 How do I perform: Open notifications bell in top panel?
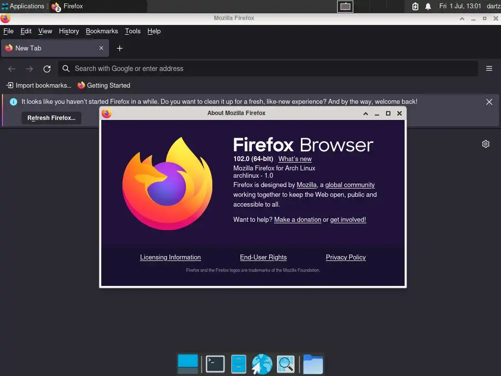tap(428, 6)
